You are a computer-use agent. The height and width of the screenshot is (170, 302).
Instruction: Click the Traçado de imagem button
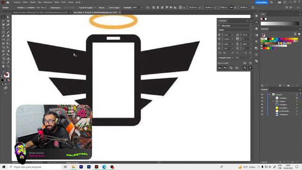86,8
